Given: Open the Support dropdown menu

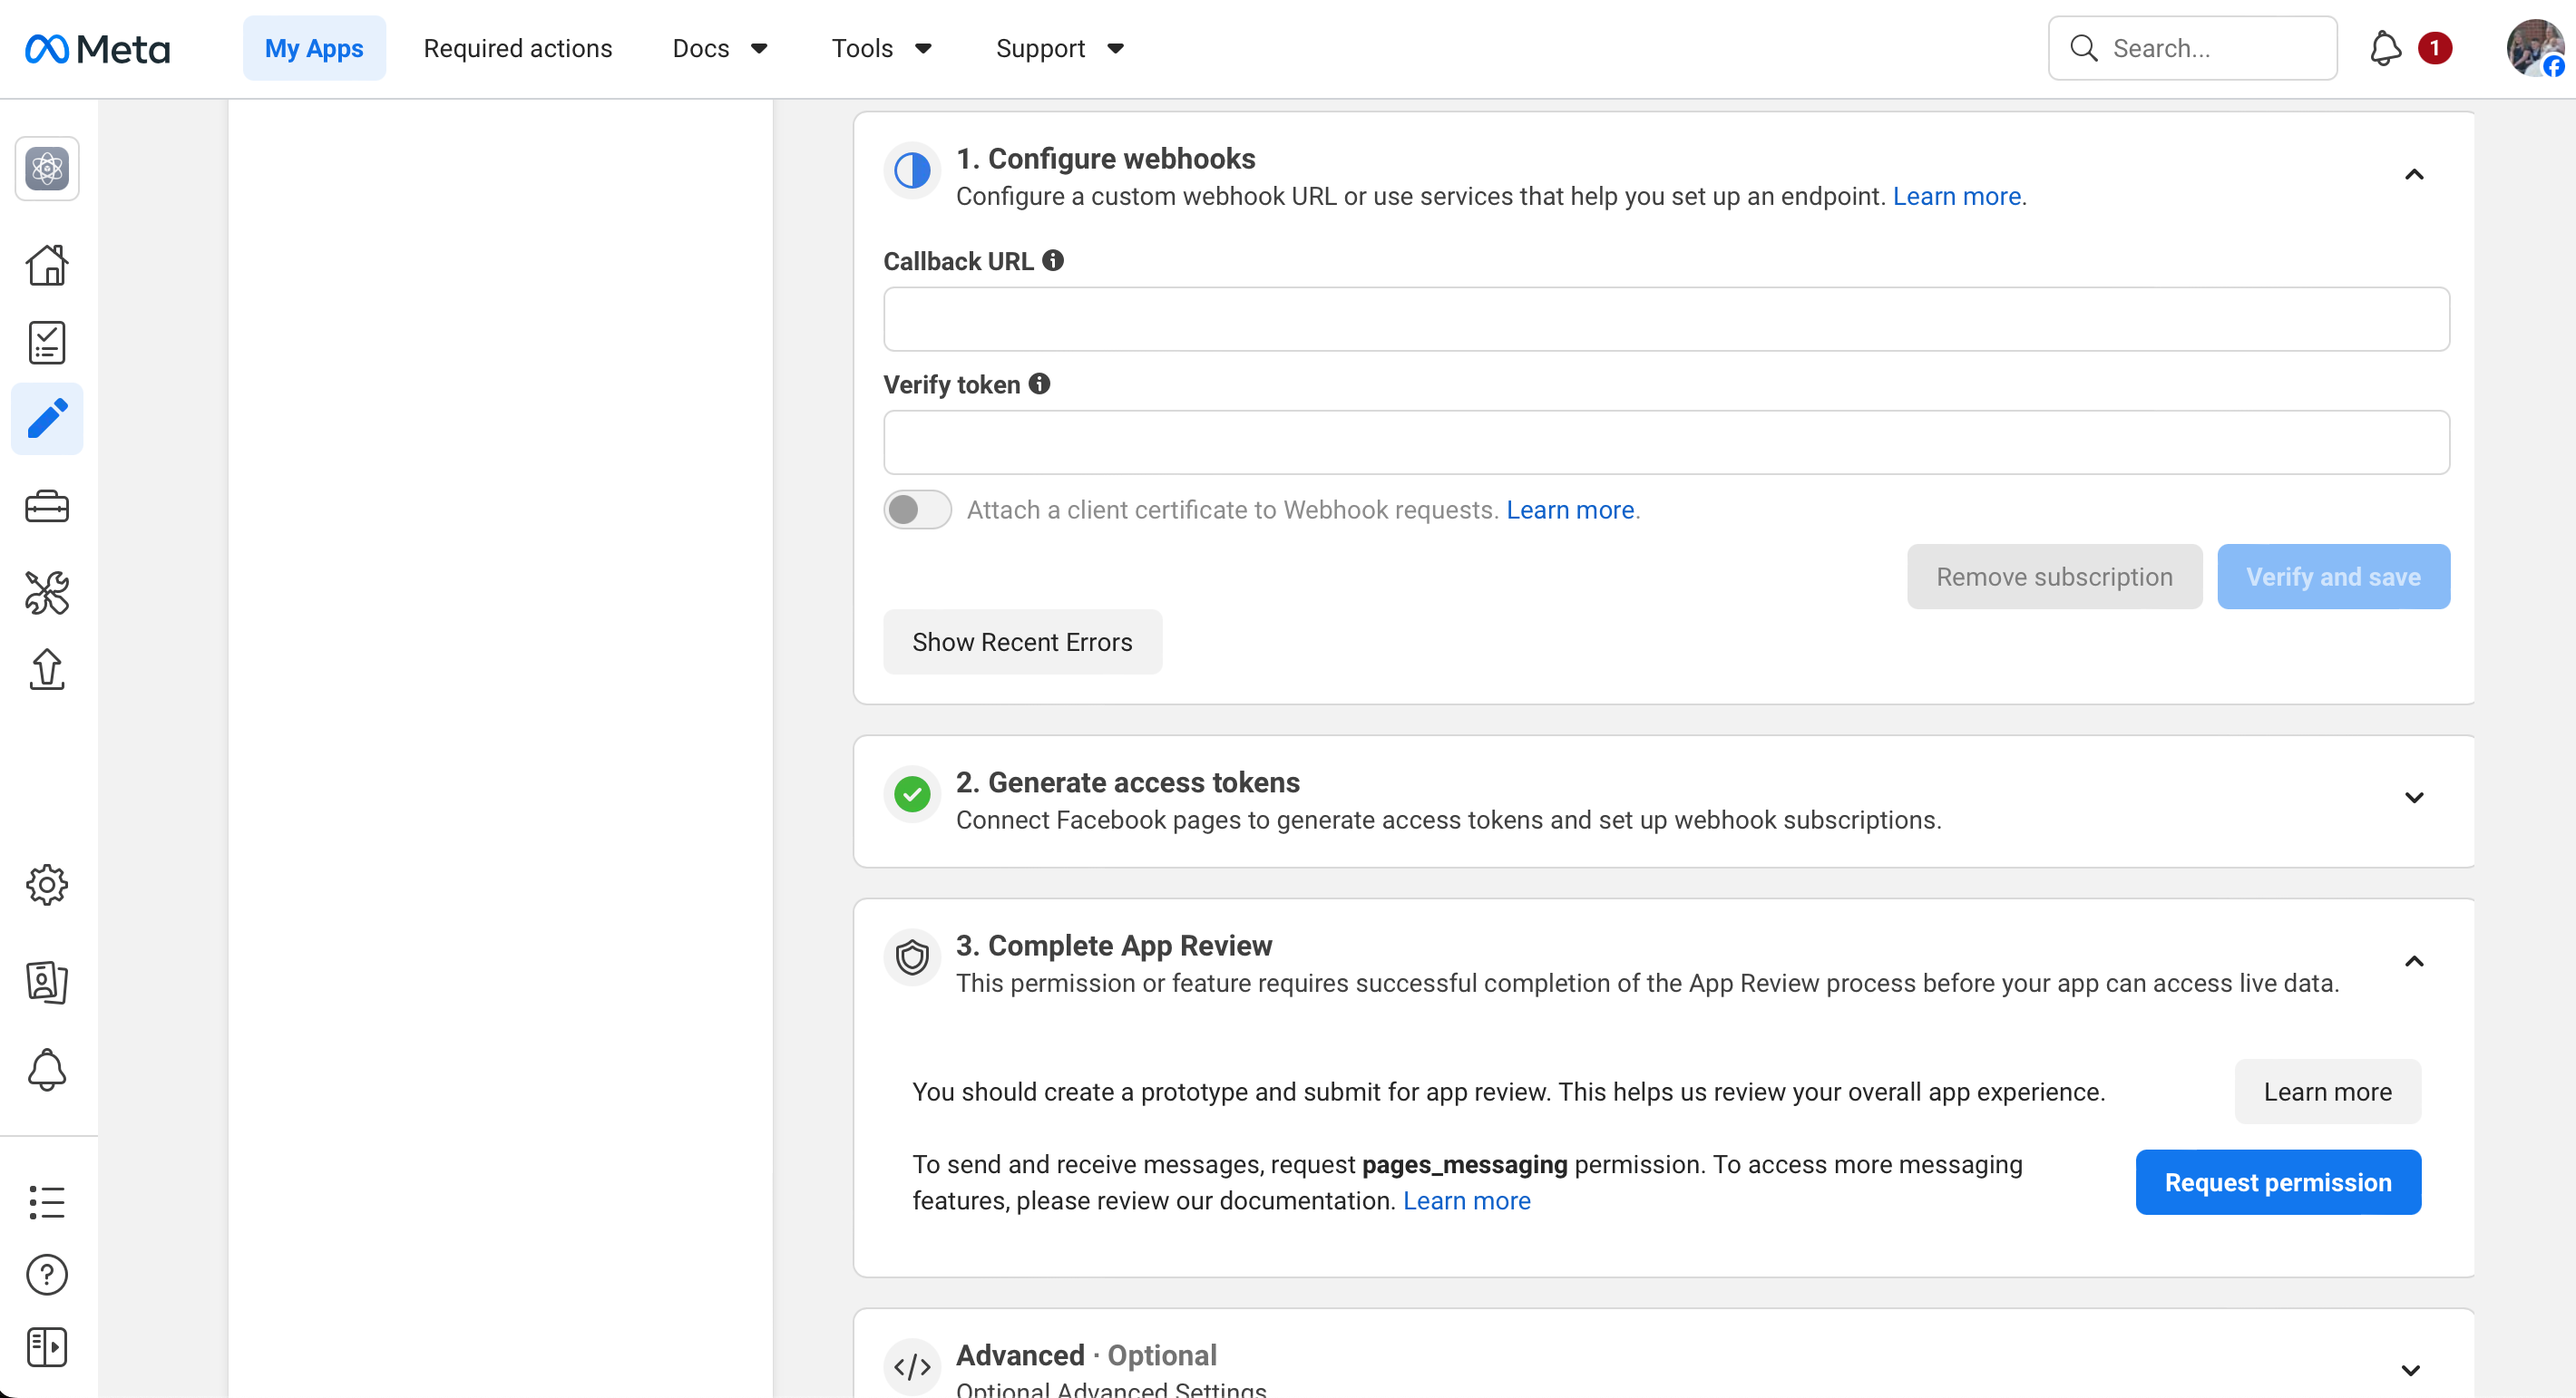Looking at the screenshot, I should (x=1060, y=48).
